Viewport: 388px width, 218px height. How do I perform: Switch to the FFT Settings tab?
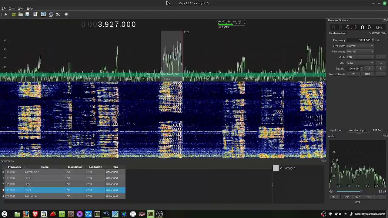point(379,130)
